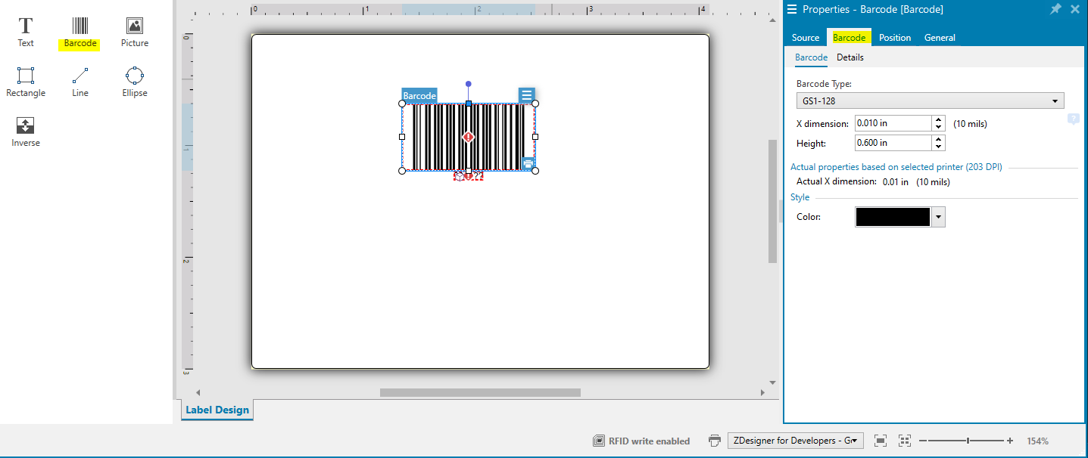The height and width of the screenshot is (458, 1088).
Task: Open Properties panel menu icon
Action: point(793,9)
